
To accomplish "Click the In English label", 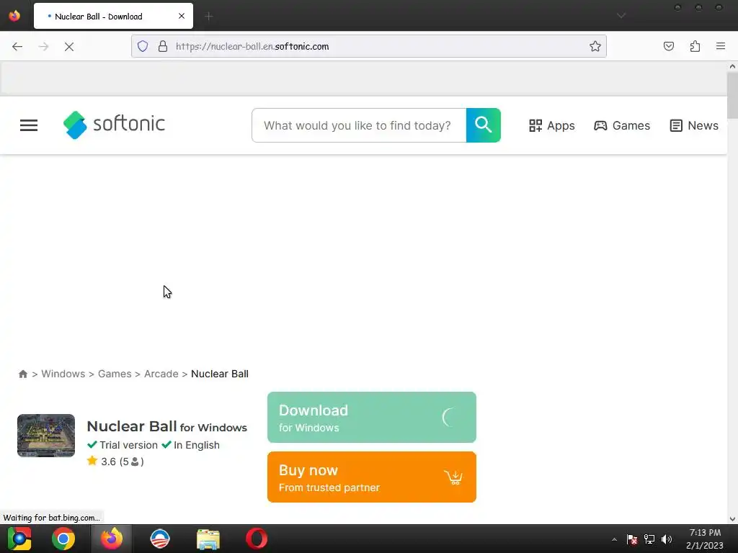I will [x=190, y=445].
